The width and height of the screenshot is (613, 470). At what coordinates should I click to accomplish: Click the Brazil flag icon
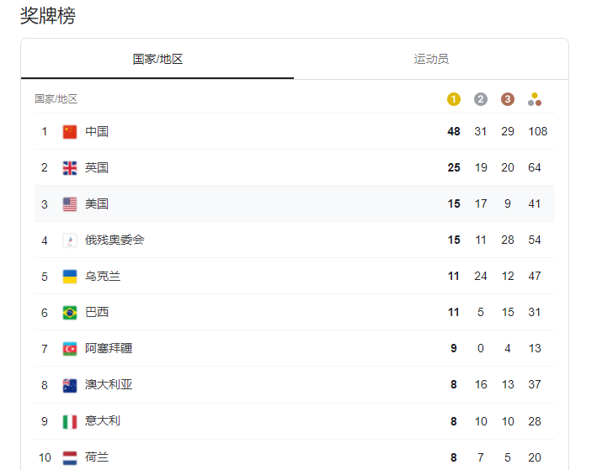point(70,312)
